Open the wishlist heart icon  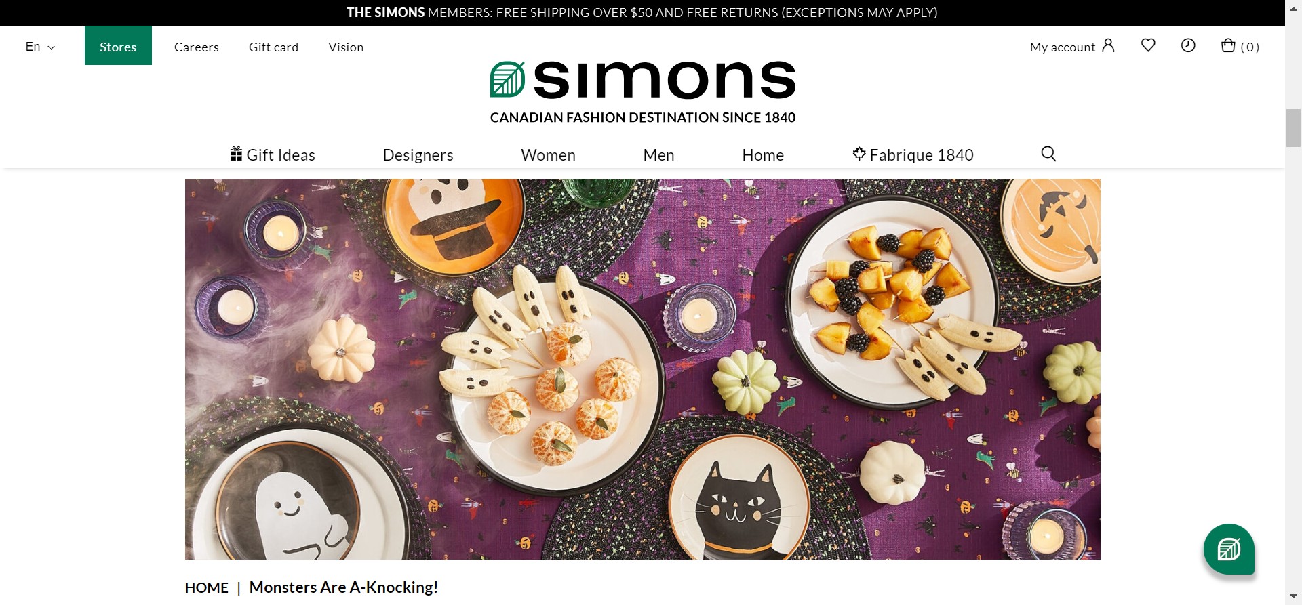click(1148, 45)
